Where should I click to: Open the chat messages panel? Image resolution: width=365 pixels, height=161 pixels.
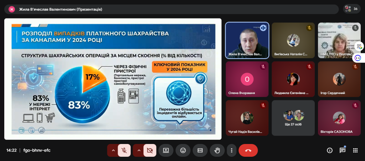(x=342, y=150)
